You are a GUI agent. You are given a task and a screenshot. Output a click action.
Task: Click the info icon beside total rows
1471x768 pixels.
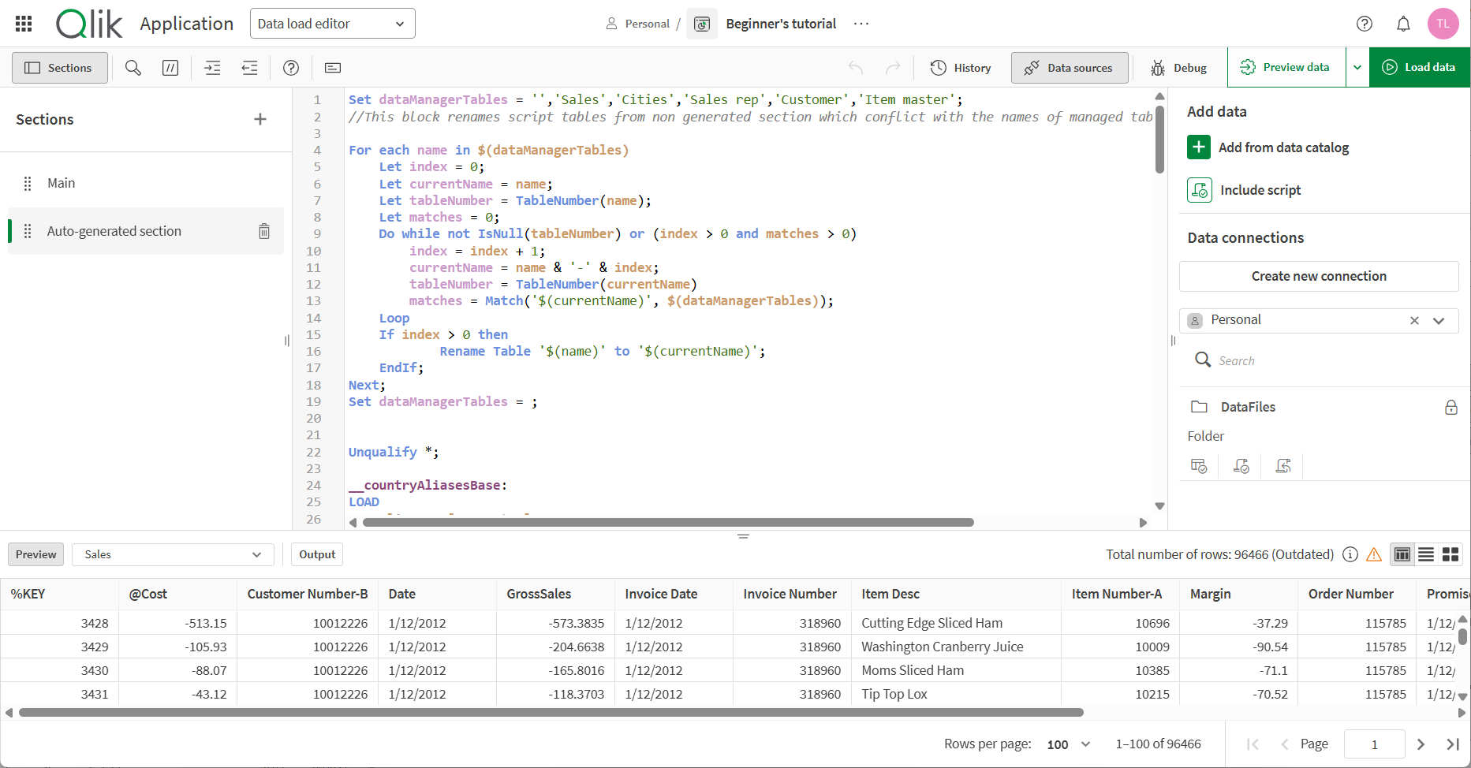click(1350, 554)
